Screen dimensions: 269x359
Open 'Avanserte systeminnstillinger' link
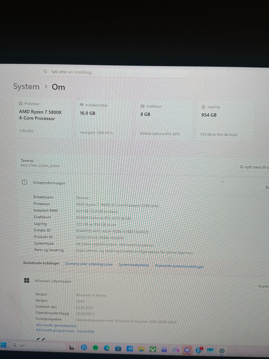point(179,266)
